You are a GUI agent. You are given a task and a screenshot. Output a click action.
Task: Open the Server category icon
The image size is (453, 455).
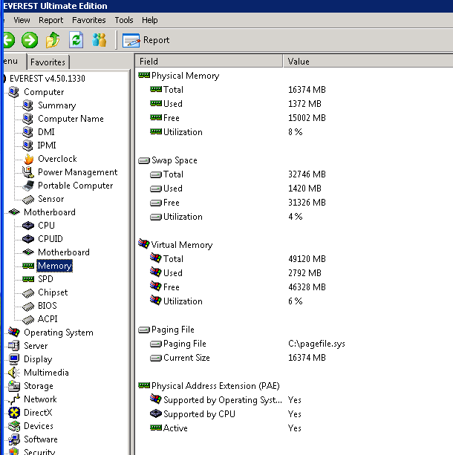click(x=14, y=346)
